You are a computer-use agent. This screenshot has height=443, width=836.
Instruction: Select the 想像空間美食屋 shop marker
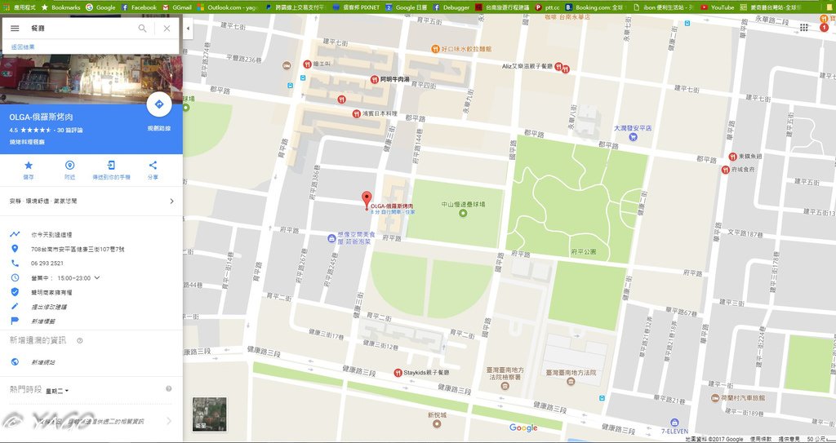click(x=331, y=237)
